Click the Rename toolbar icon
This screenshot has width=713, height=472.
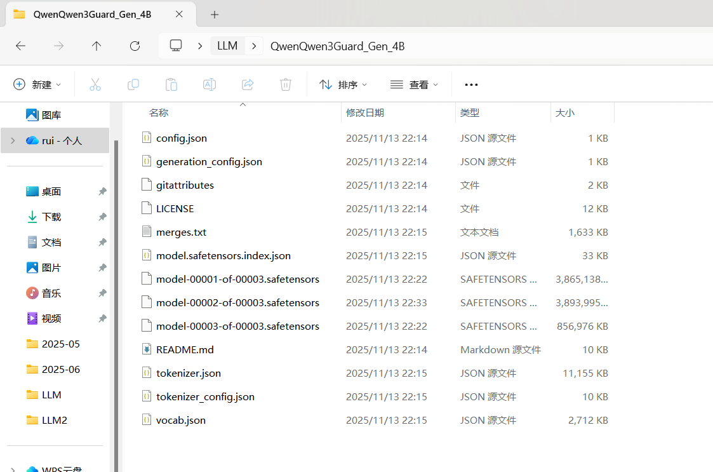point(210,84)
